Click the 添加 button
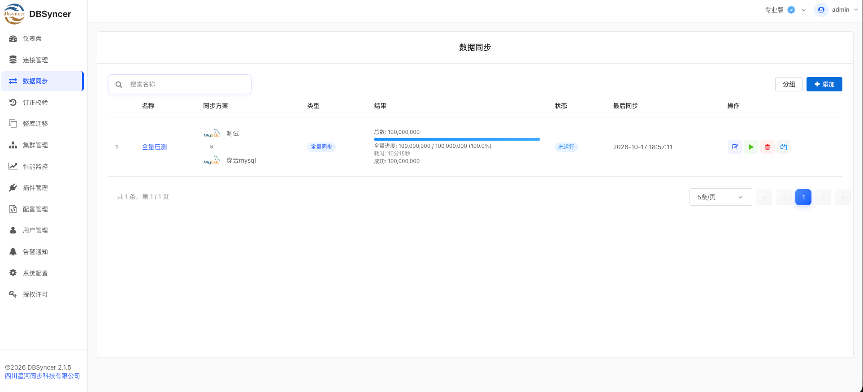The height and width of the screenshot is (392, 863). point(824,84)
